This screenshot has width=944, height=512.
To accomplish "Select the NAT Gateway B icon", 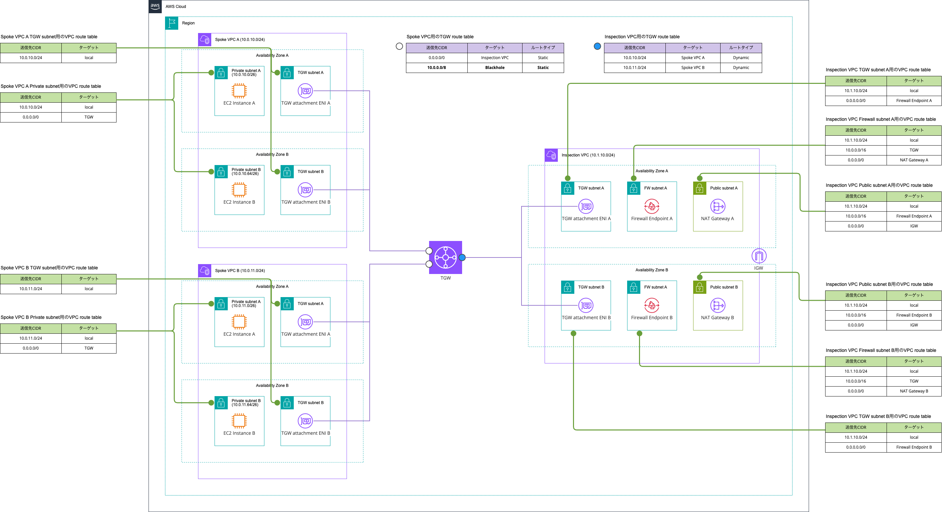I will click(x=718, y=305).
